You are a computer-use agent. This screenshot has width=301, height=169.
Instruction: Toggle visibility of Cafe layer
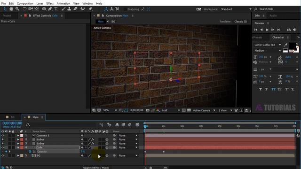pos(3,147)
